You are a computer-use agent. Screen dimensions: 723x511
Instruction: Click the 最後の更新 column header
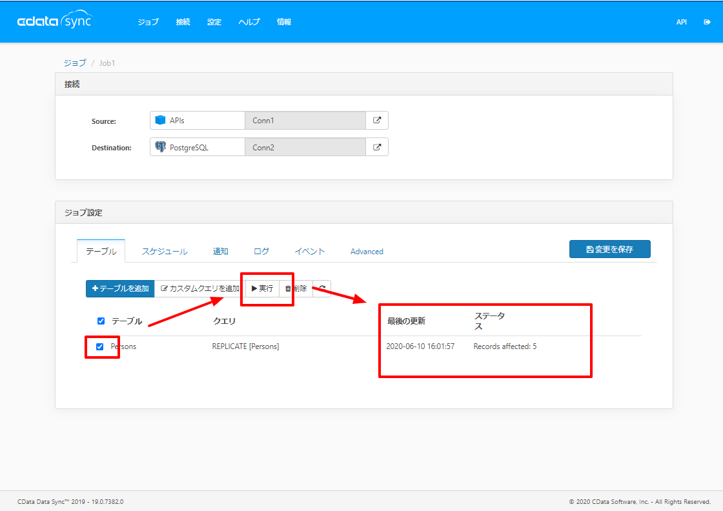(x=406, y=321)
